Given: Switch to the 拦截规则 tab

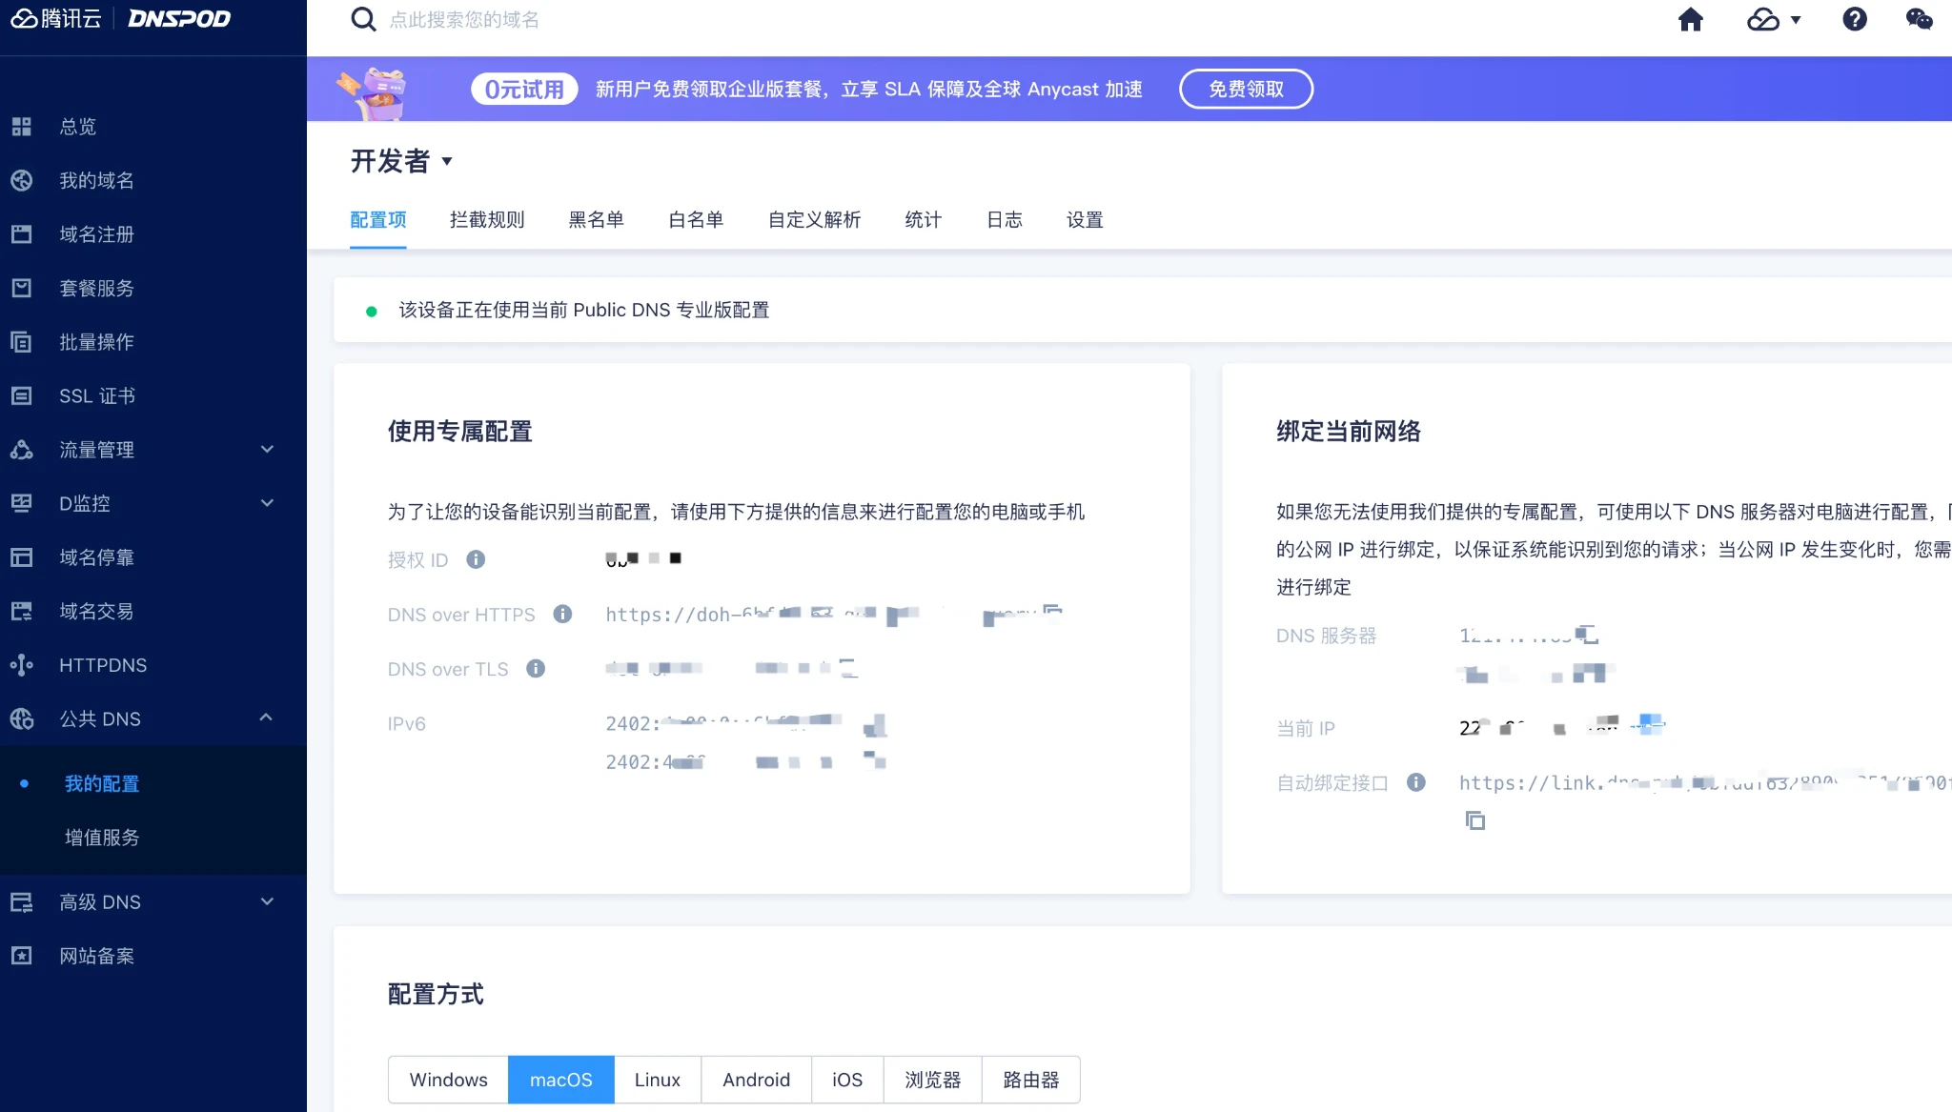Looking at the screenshot, I should coord(487,220).
